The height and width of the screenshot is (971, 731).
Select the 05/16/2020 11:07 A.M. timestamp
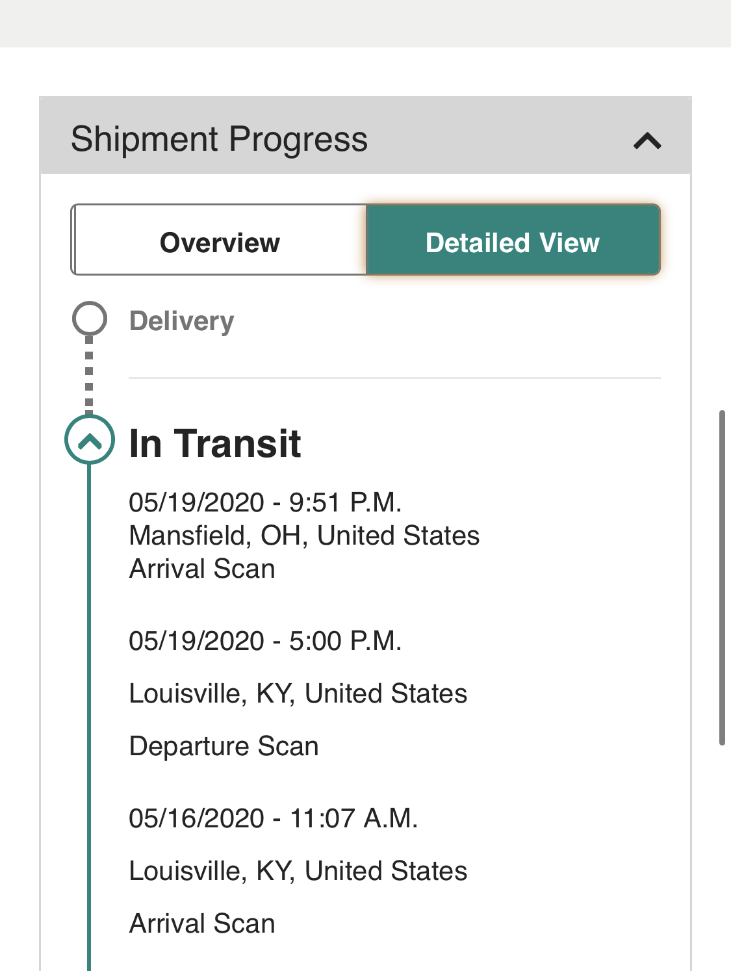(x=273, y=818)
